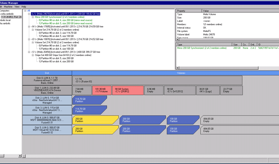
Task: Click the Property column header
Action: (x=189, y=11)
